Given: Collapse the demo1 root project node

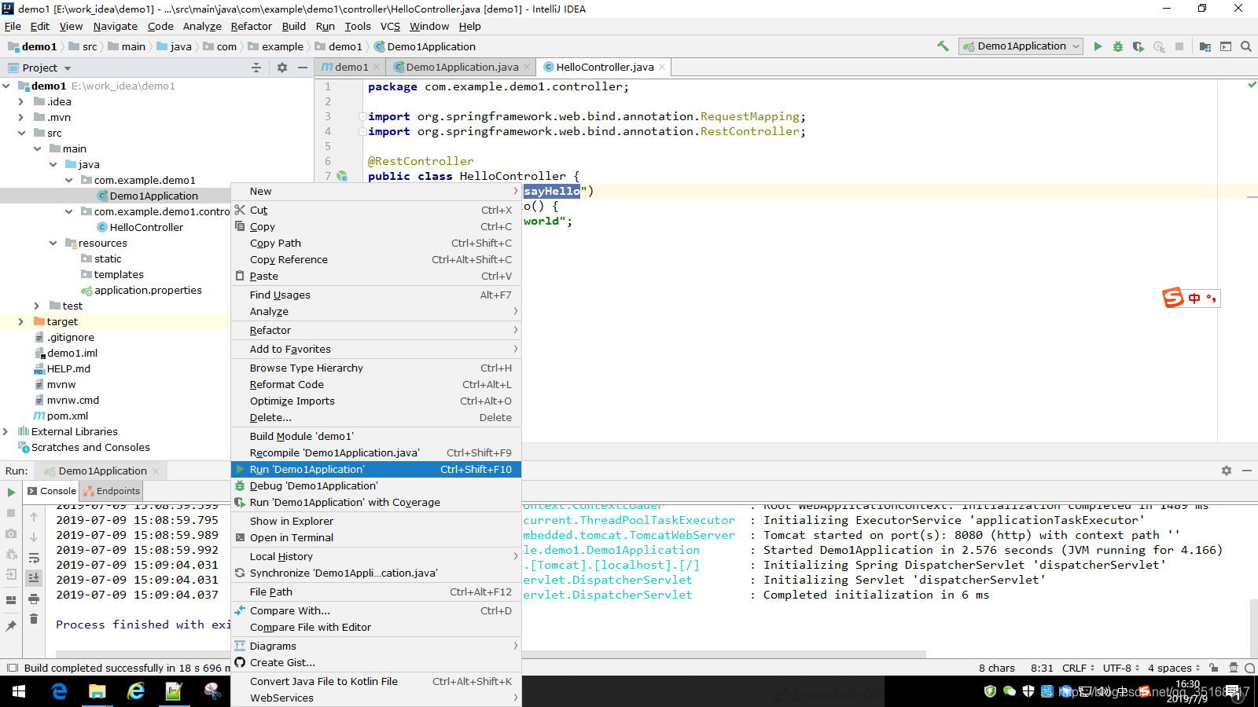Looking at the screenshot, I should point(6,86).
